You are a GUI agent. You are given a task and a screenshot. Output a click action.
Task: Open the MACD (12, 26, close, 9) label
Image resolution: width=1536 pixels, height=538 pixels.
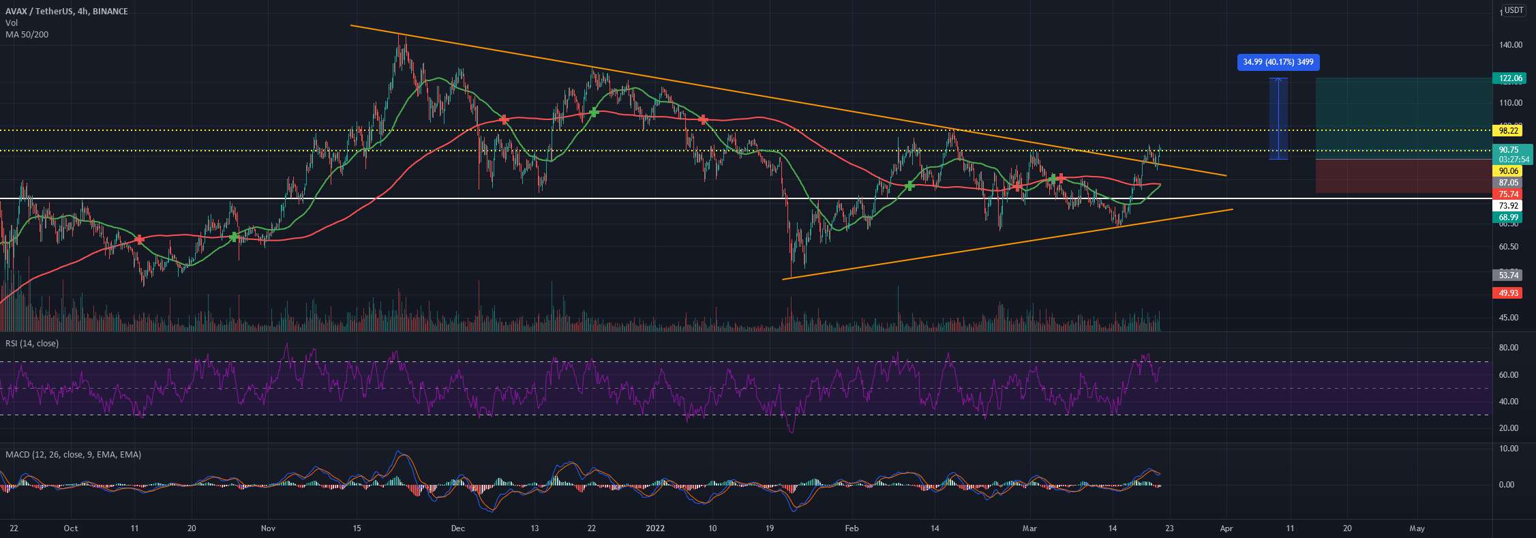[x=73, y=454]
